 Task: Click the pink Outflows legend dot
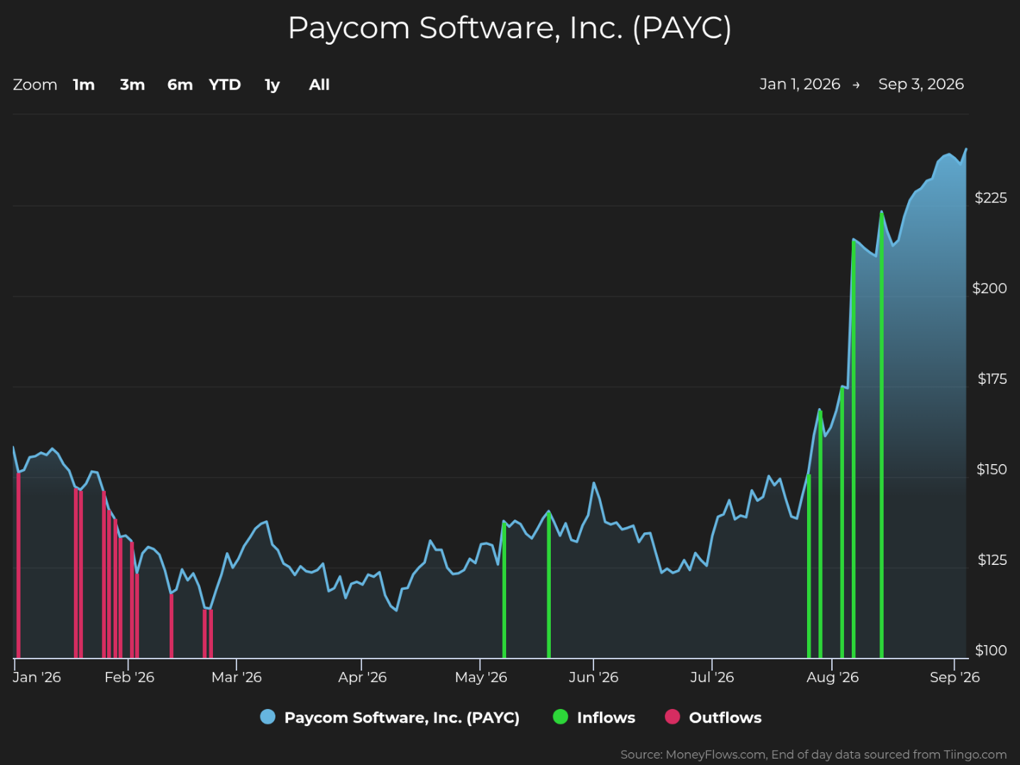coord(672,717)
